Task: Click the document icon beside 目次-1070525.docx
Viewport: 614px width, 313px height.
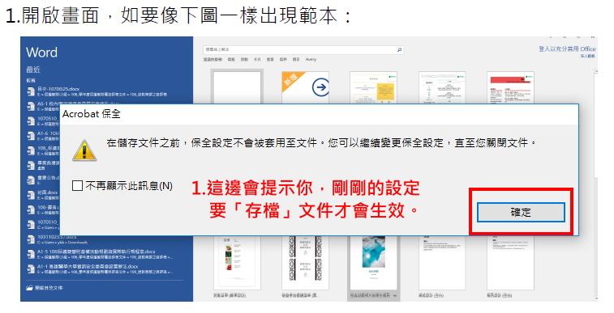Action: [31, 91]
